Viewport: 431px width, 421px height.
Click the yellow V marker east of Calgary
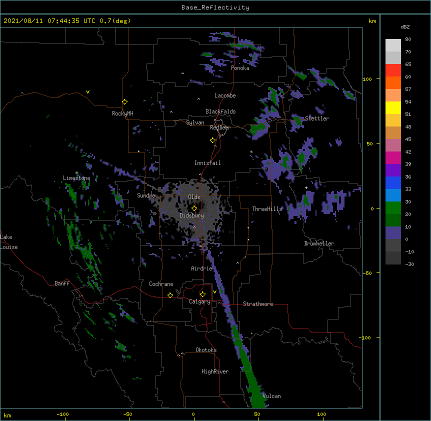click(x=214, y=292)
